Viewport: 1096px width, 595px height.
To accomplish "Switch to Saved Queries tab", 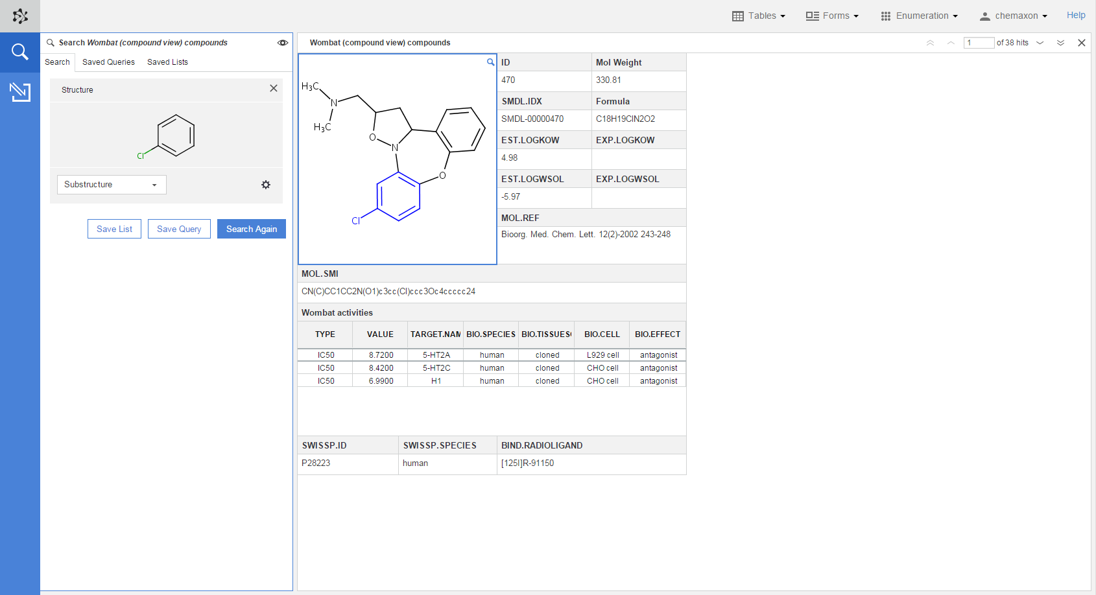I will click(108, 62).
